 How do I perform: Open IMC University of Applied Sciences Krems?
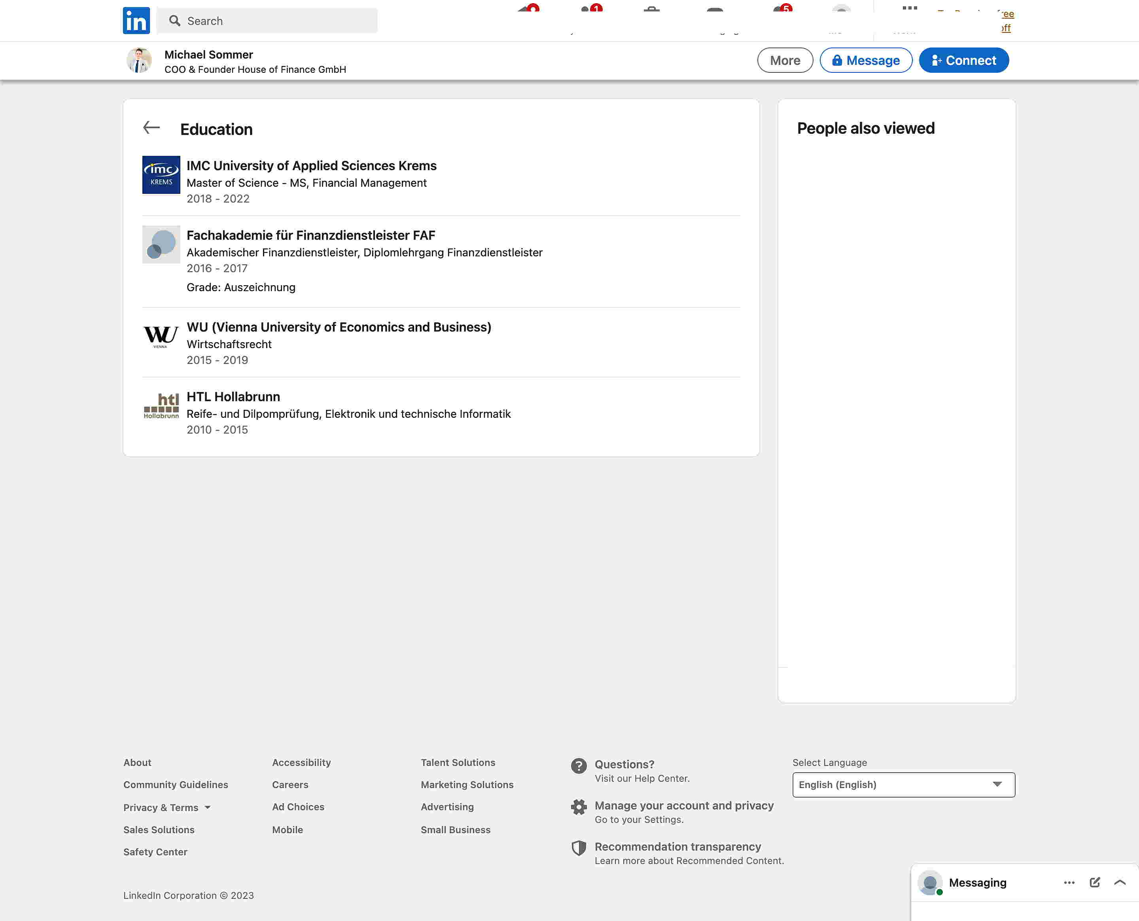click(311, 165)
